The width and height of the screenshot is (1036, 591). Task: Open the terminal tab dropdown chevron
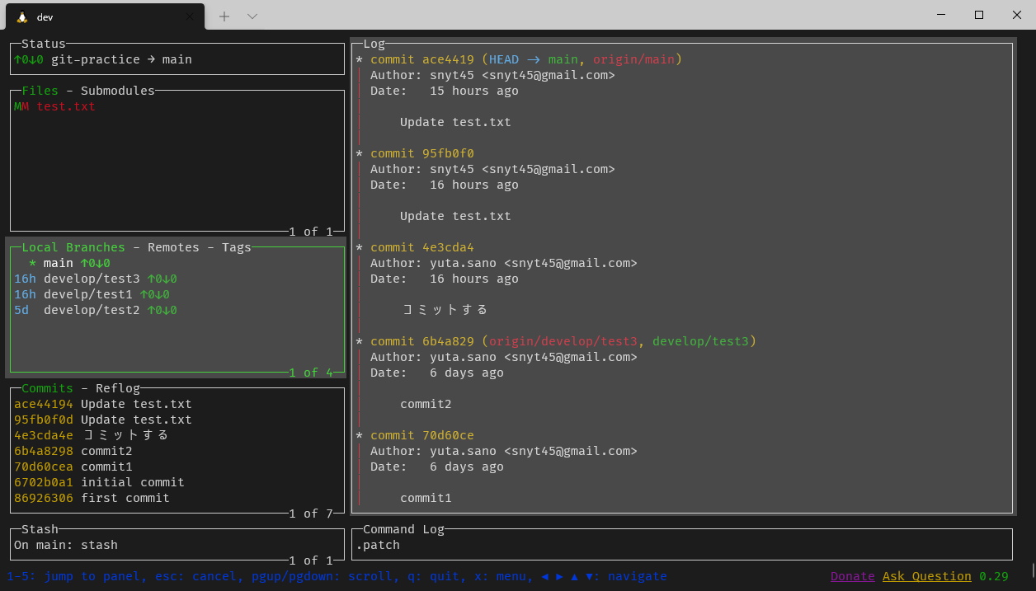pos(252,16)
